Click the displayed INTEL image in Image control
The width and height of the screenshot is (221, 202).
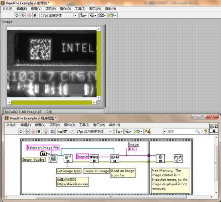click(52, 64)
